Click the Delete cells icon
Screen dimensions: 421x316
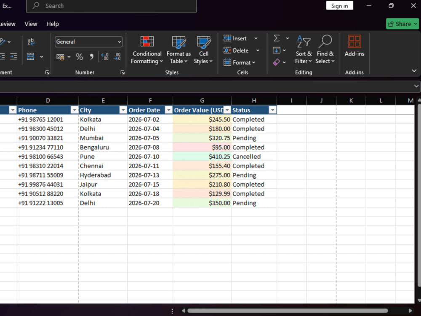(227, 50)
